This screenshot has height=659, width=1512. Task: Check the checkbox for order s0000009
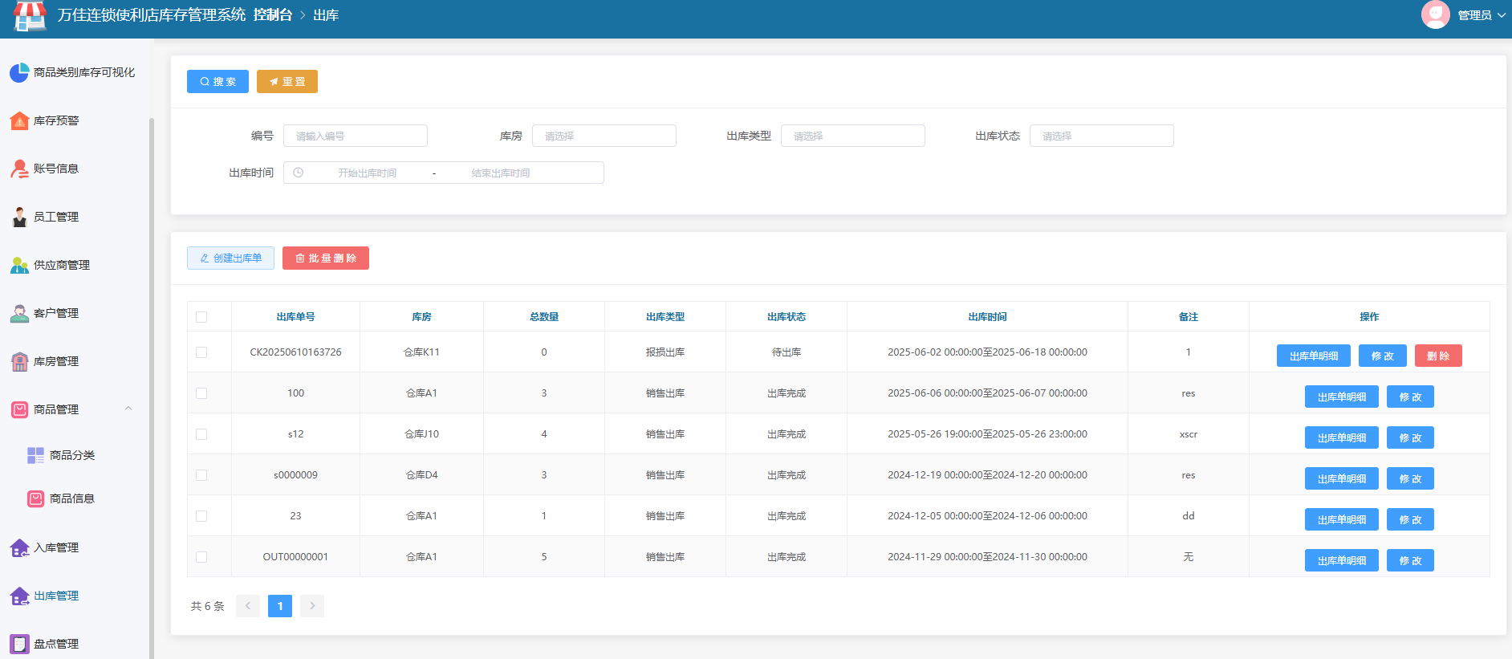tap(201, 475)
